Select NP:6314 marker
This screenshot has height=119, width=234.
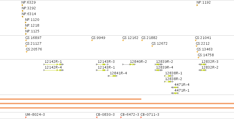point(22,17)
